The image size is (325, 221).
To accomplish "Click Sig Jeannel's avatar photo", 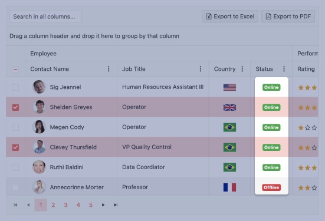I will 39,87.
